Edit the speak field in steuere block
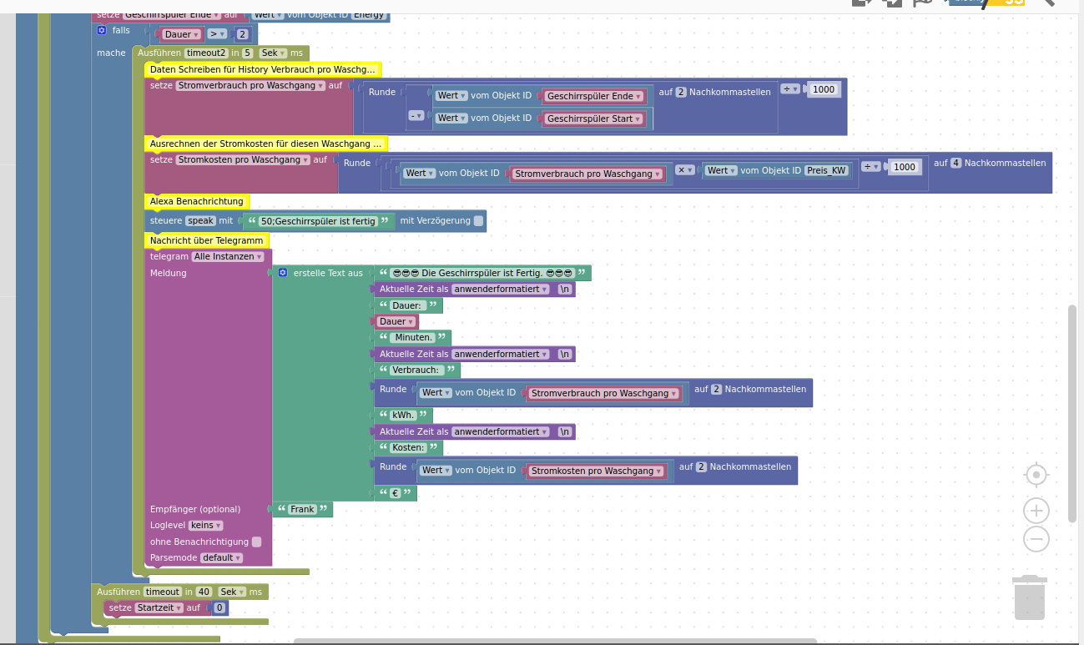 tap(200, 221)
